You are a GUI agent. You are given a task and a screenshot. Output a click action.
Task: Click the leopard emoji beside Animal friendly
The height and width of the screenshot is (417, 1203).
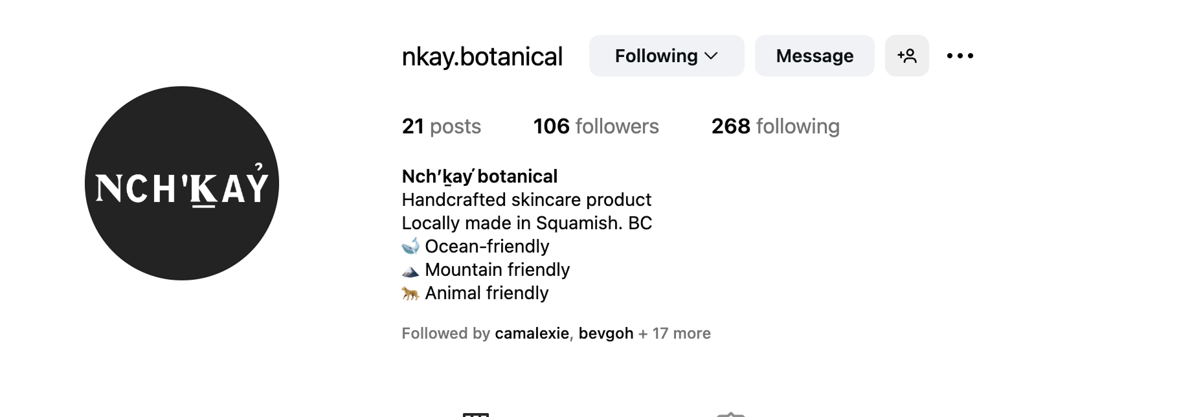click(410, 293)
